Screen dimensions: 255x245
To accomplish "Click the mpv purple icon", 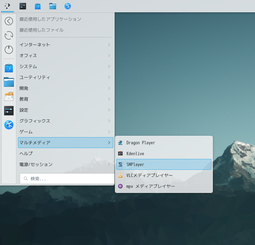I will (120, 186).
